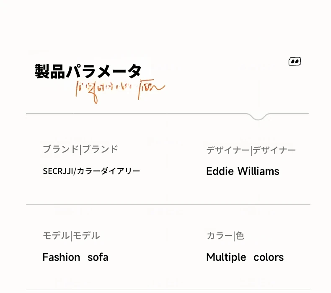The height and width of the screenshot is (293, 331).
Task: Click the orange handwritten signature graphic
Action: [120, 91]
